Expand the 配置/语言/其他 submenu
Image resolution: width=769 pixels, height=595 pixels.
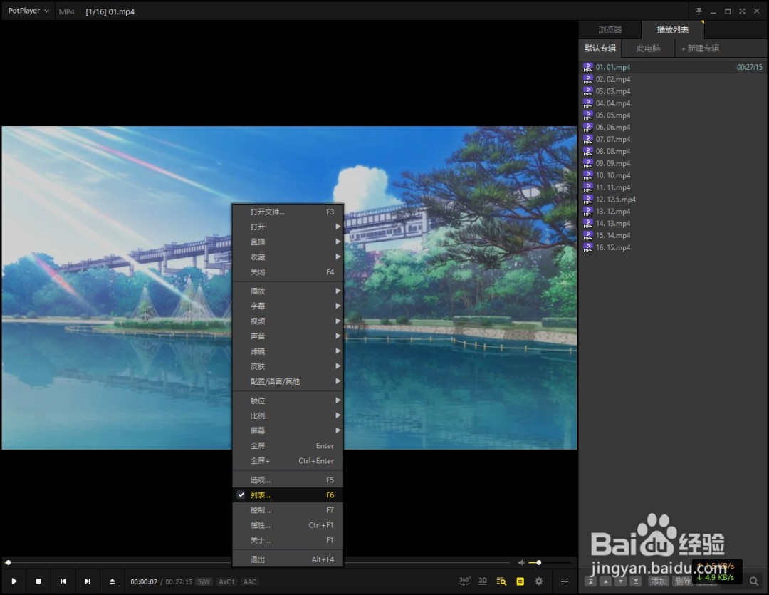coord(288,381)
